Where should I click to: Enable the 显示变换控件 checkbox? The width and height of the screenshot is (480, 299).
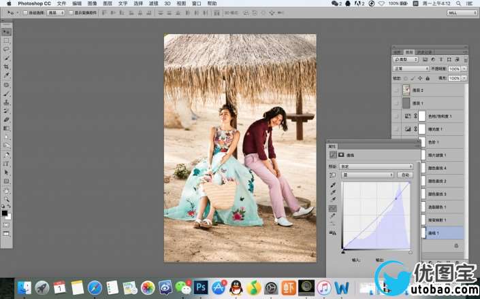click(71, 12)
